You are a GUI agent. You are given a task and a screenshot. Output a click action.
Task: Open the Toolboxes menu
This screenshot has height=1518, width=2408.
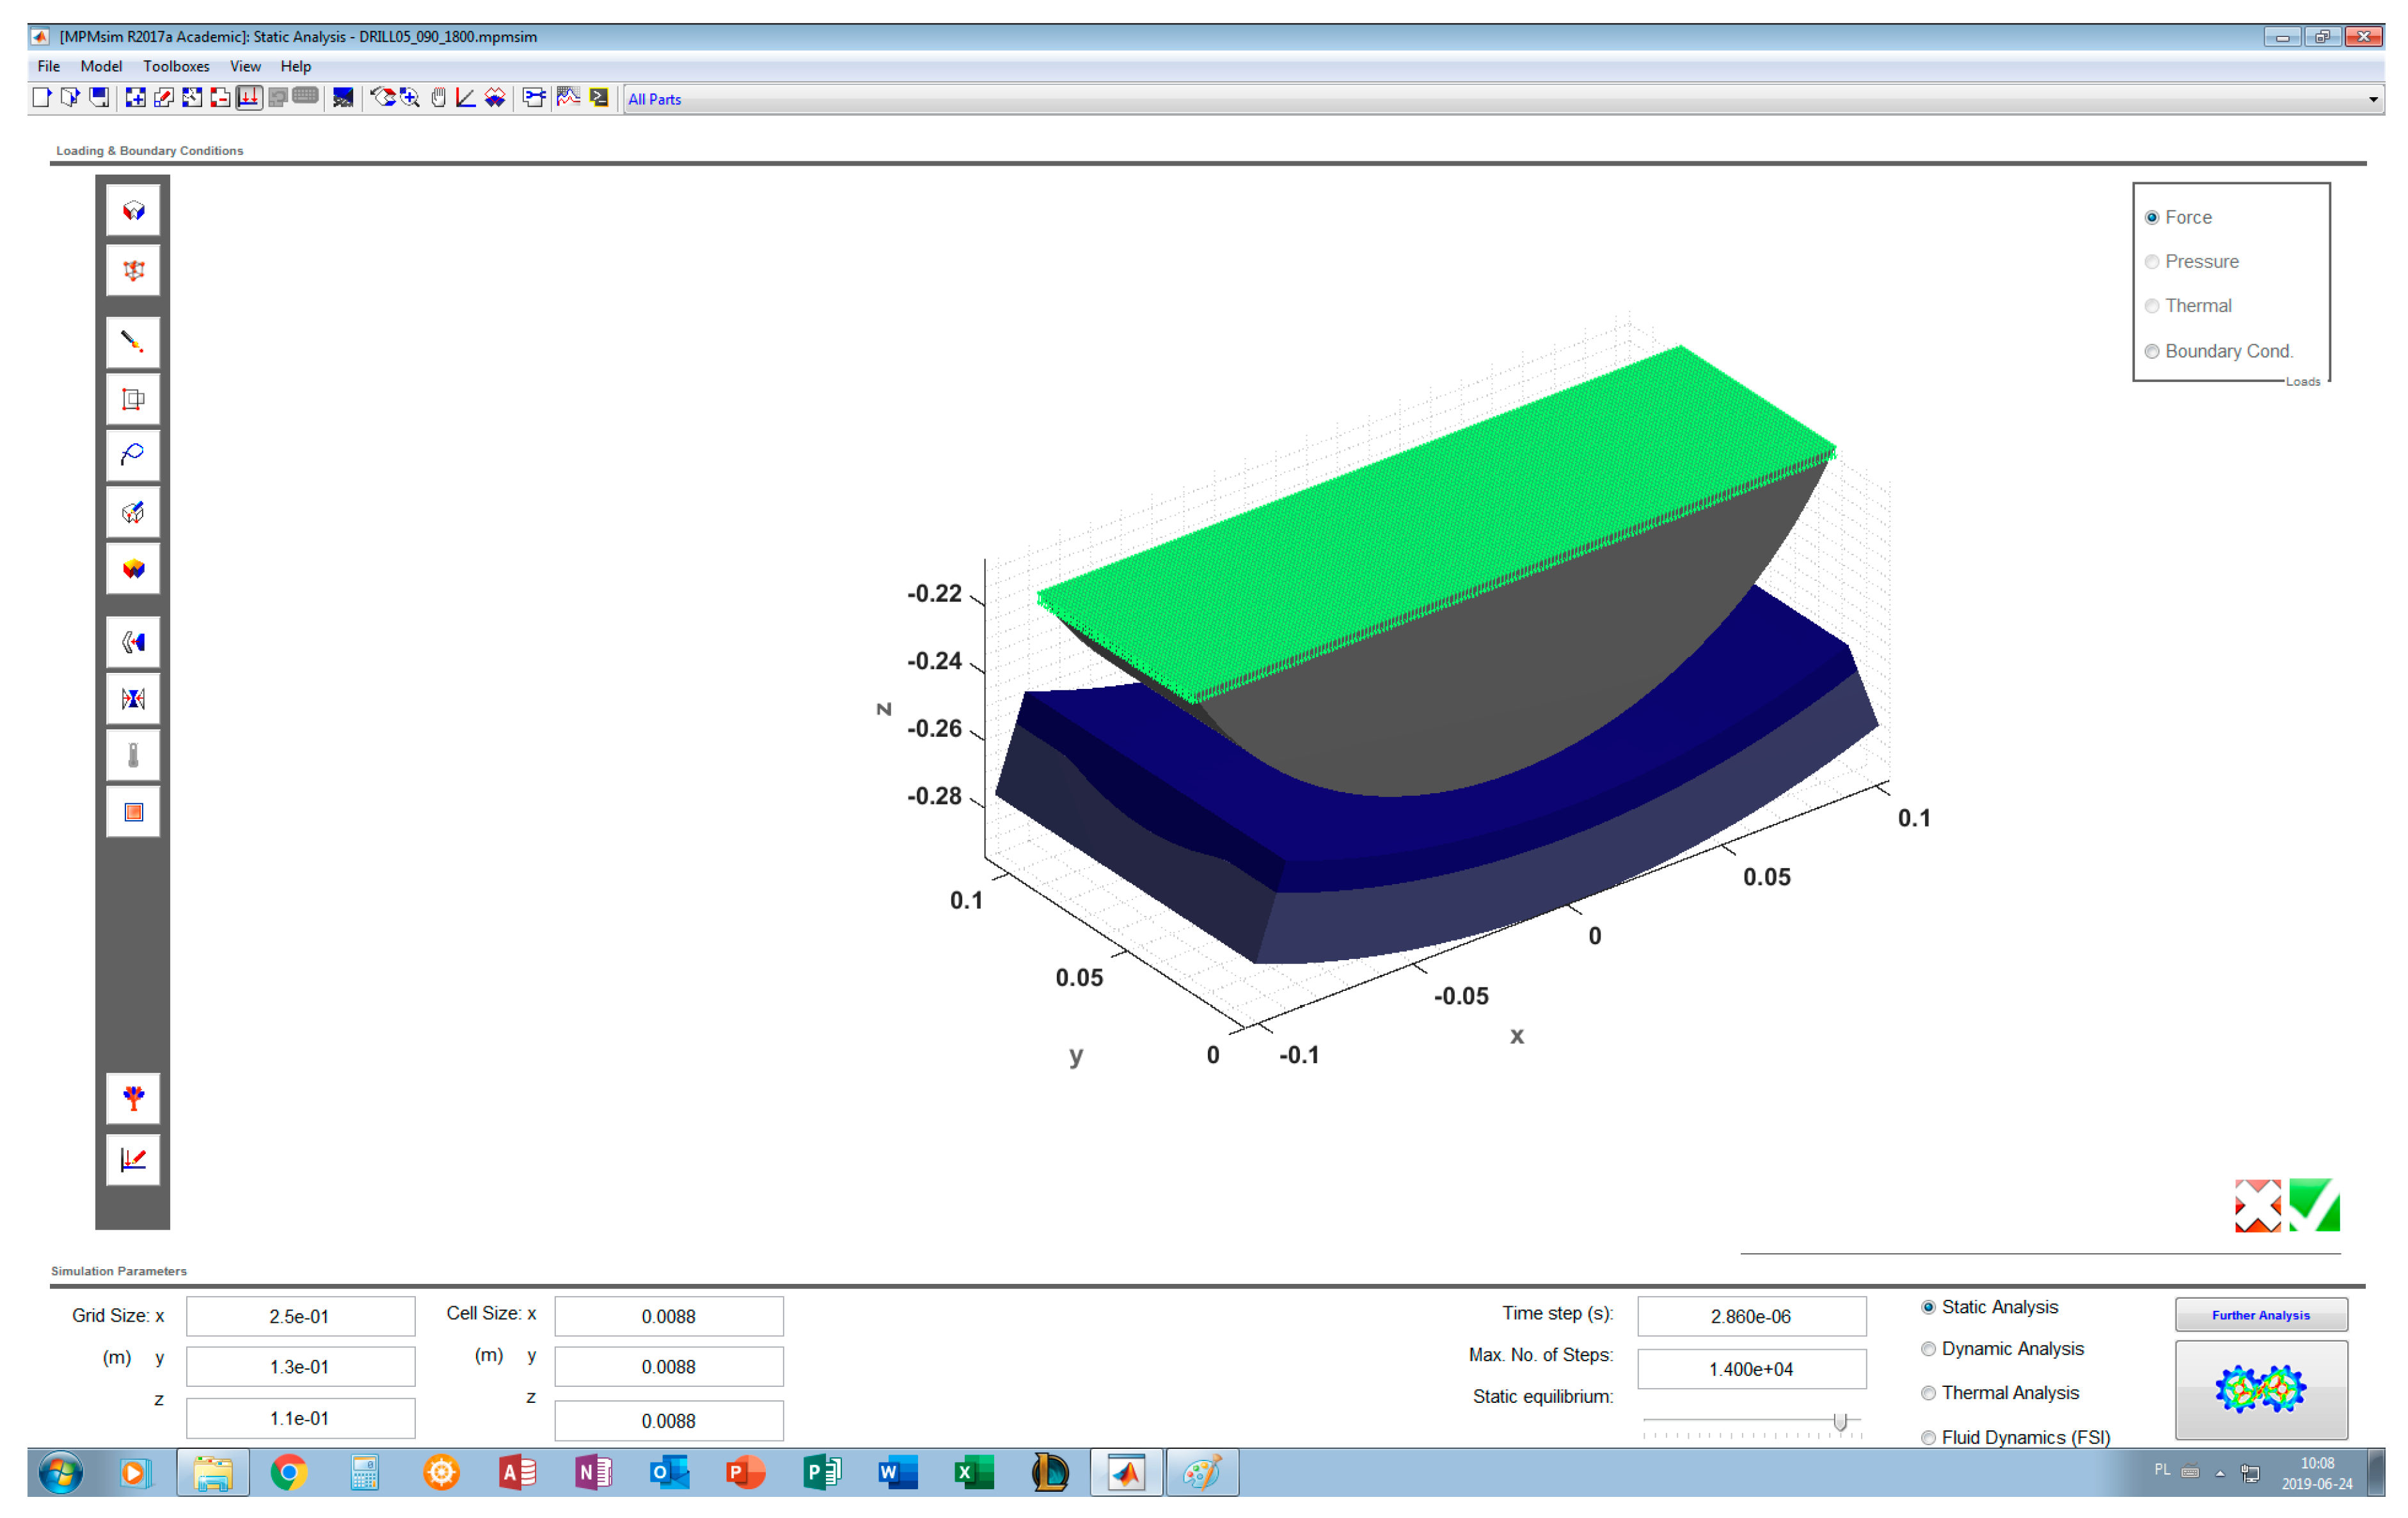pyautogui.click(x=176, y=66)
